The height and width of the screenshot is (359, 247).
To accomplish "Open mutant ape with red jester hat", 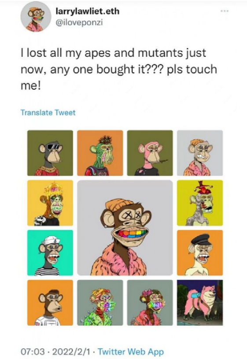I will tap(200, 203).
